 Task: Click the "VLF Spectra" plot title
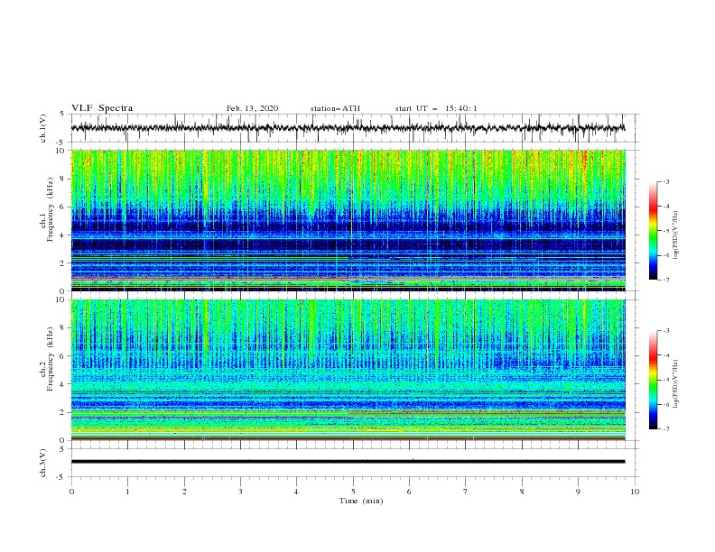[102, 108]
